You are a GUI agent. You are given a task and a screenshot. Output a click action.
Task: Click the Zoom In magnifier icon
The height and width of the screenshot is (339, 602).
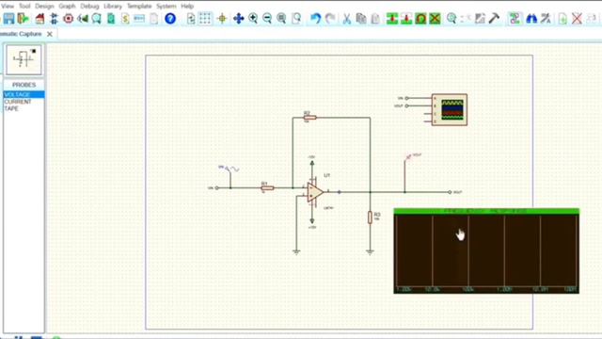click(x=253, y=19)
